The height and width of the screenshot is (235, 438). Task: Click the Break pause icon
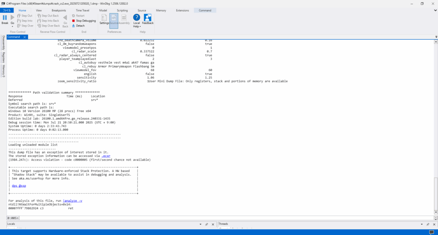tap(5, 18)
